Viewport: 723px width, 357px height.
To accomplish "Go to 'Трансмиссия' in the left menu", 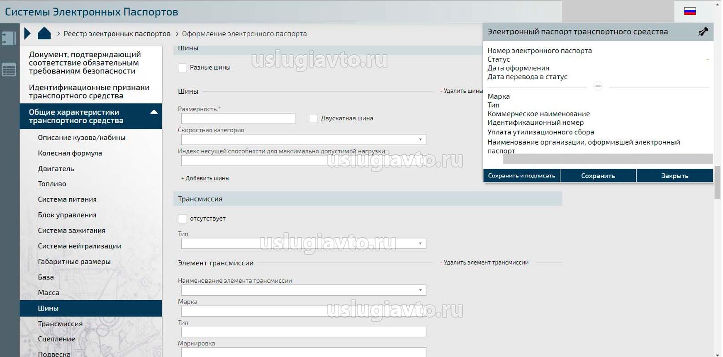I will [60, 324].
